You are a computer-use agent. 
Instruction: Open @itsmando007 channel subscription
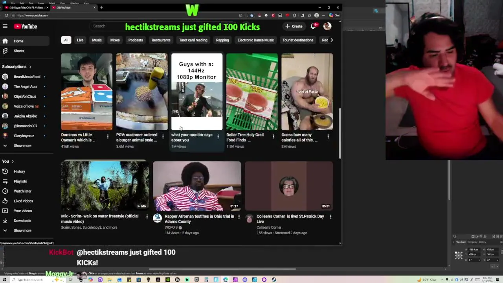[24, 126]
